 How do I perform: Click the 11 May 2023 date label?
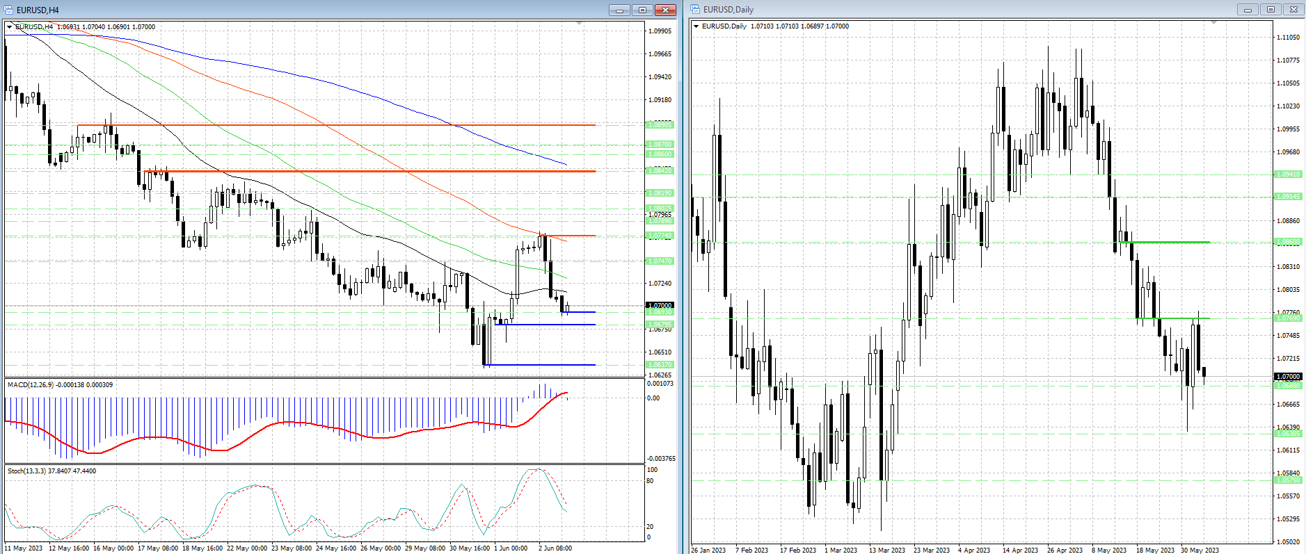point(24,548)
